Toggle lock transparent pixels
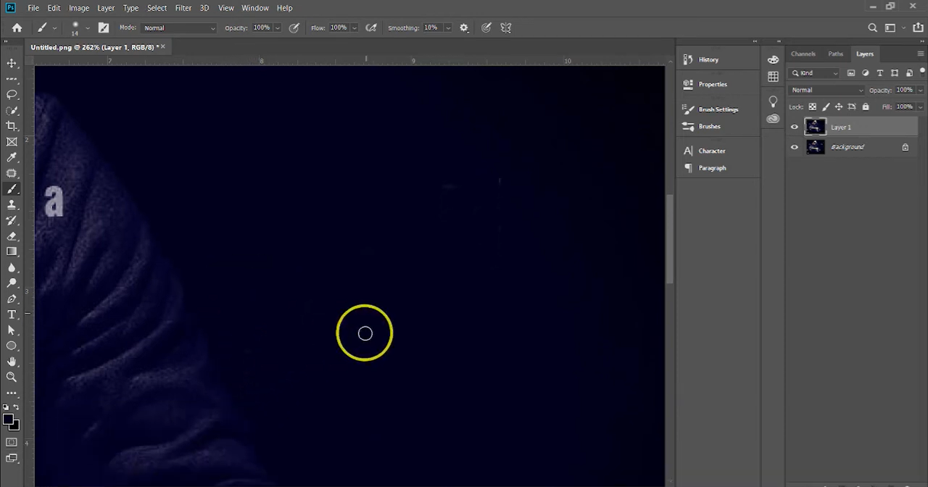This screenshot has width=928, height=487. [813, 107]
